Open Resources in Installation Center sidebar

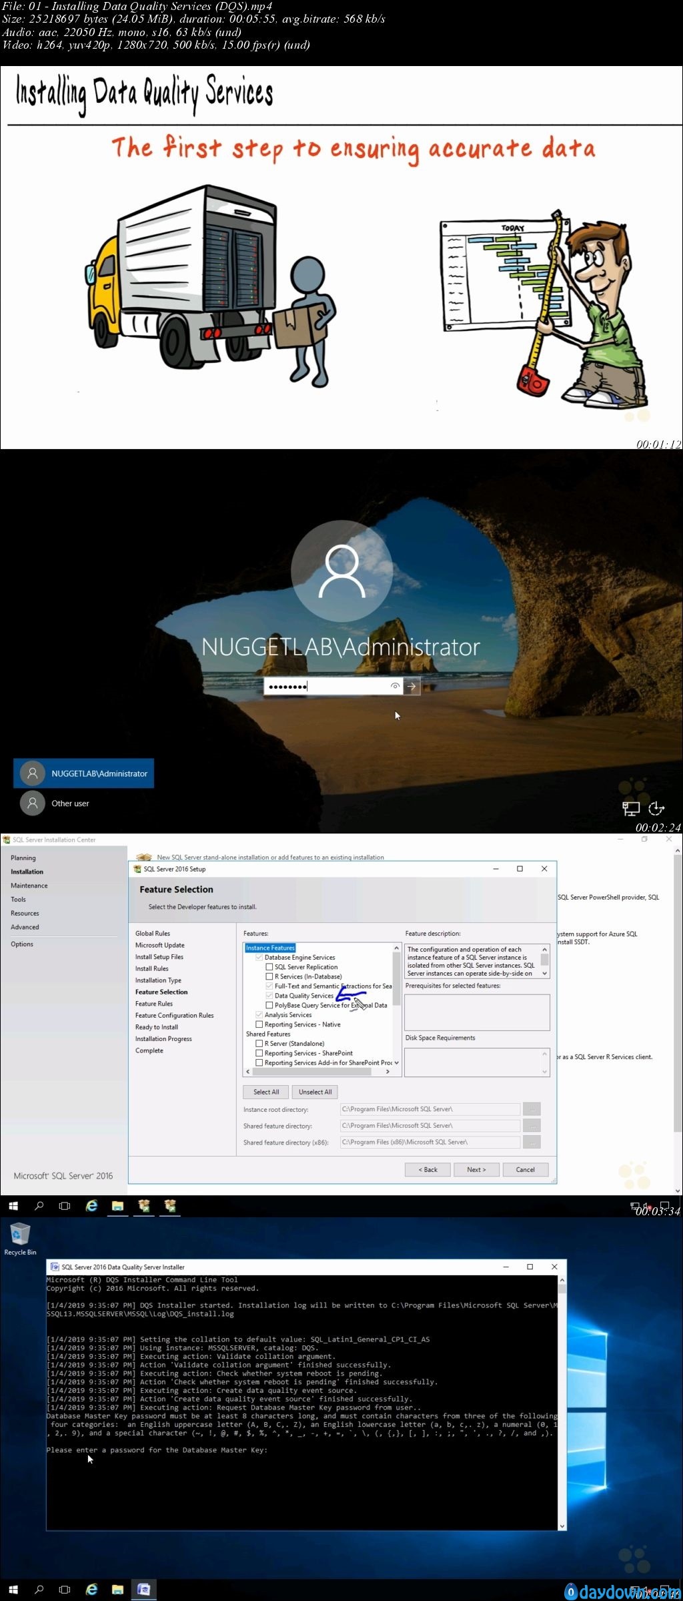[25, 914]
